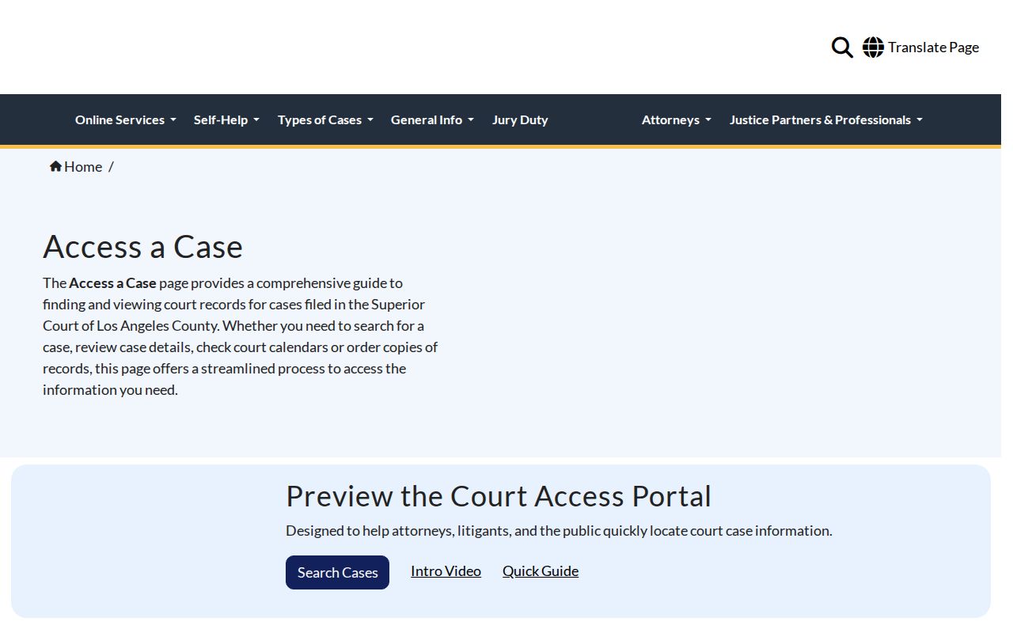Navigate to Home via breadcrumb
1013x633 pixels.
click(83, 166)
